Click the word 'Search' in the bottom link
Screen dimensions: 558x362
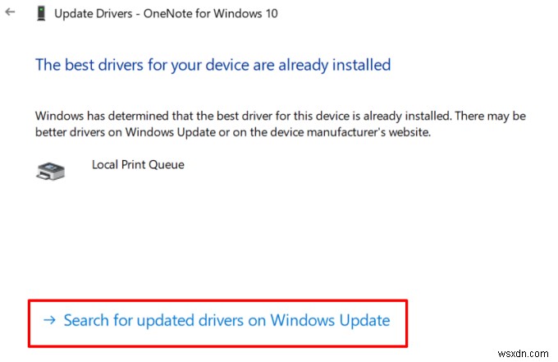tap(85, 319)
